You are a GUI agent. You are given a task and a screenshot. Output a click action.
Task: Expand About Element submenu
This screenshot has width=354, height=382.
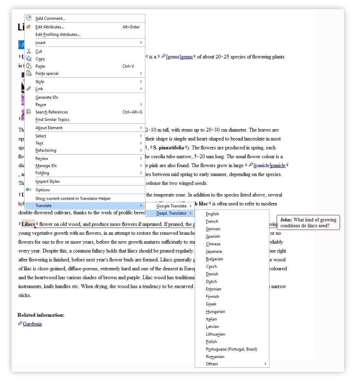point(85,128)
